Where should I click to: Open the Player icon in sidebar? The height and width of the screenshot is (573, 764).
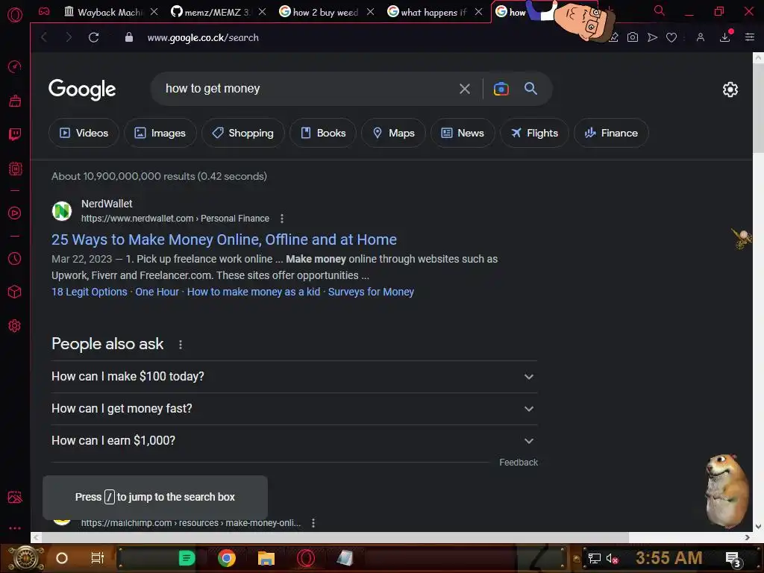click(x=15, y=213)
